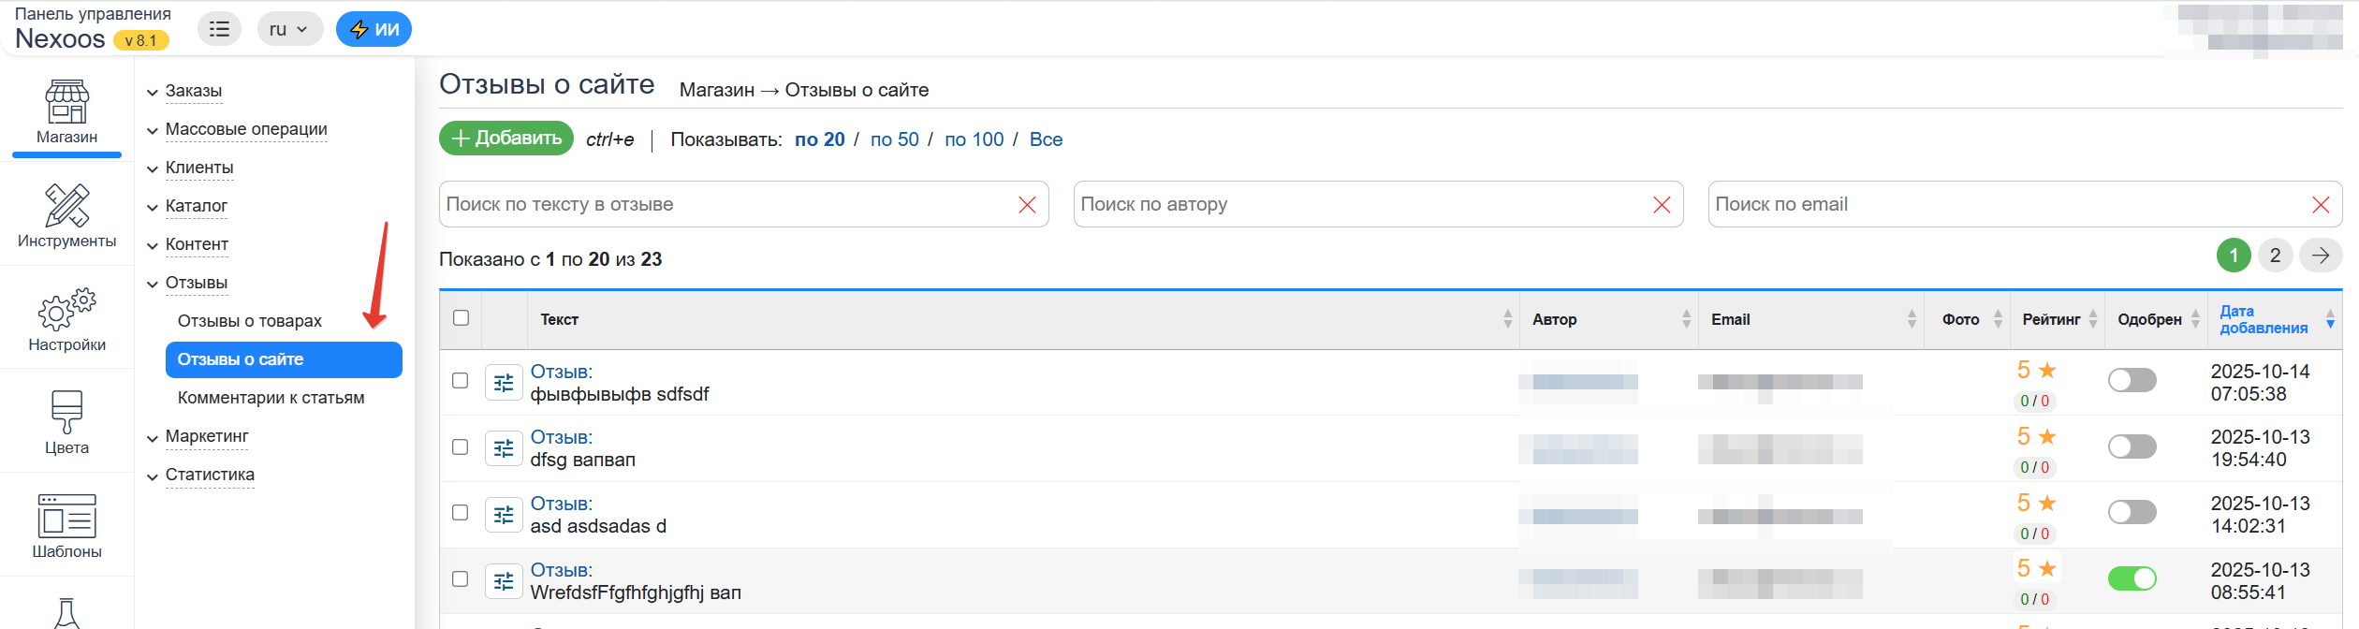
Task: Go to next page with arrow button
Action: point(2321,256)
